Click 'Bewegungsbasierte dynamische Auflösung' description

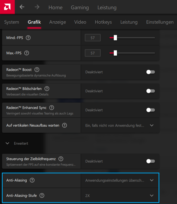pos(36,75)
